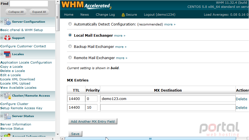The height and width of the screenshot is (140, 249).
Task: Open Configure Cluster
Action: point(14,104)
